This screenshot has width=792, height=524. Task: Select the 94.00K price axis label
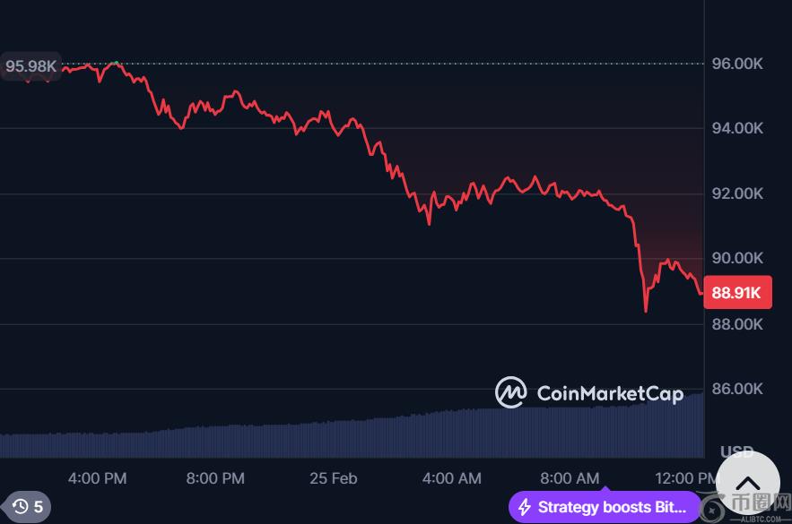737,128
